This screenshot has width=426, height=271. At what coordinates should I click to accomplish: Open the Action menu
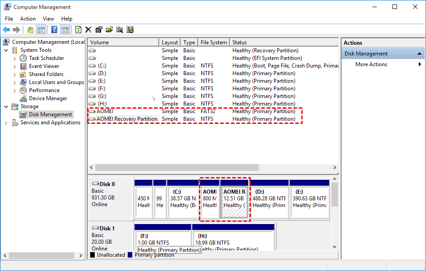pos(28,19)
